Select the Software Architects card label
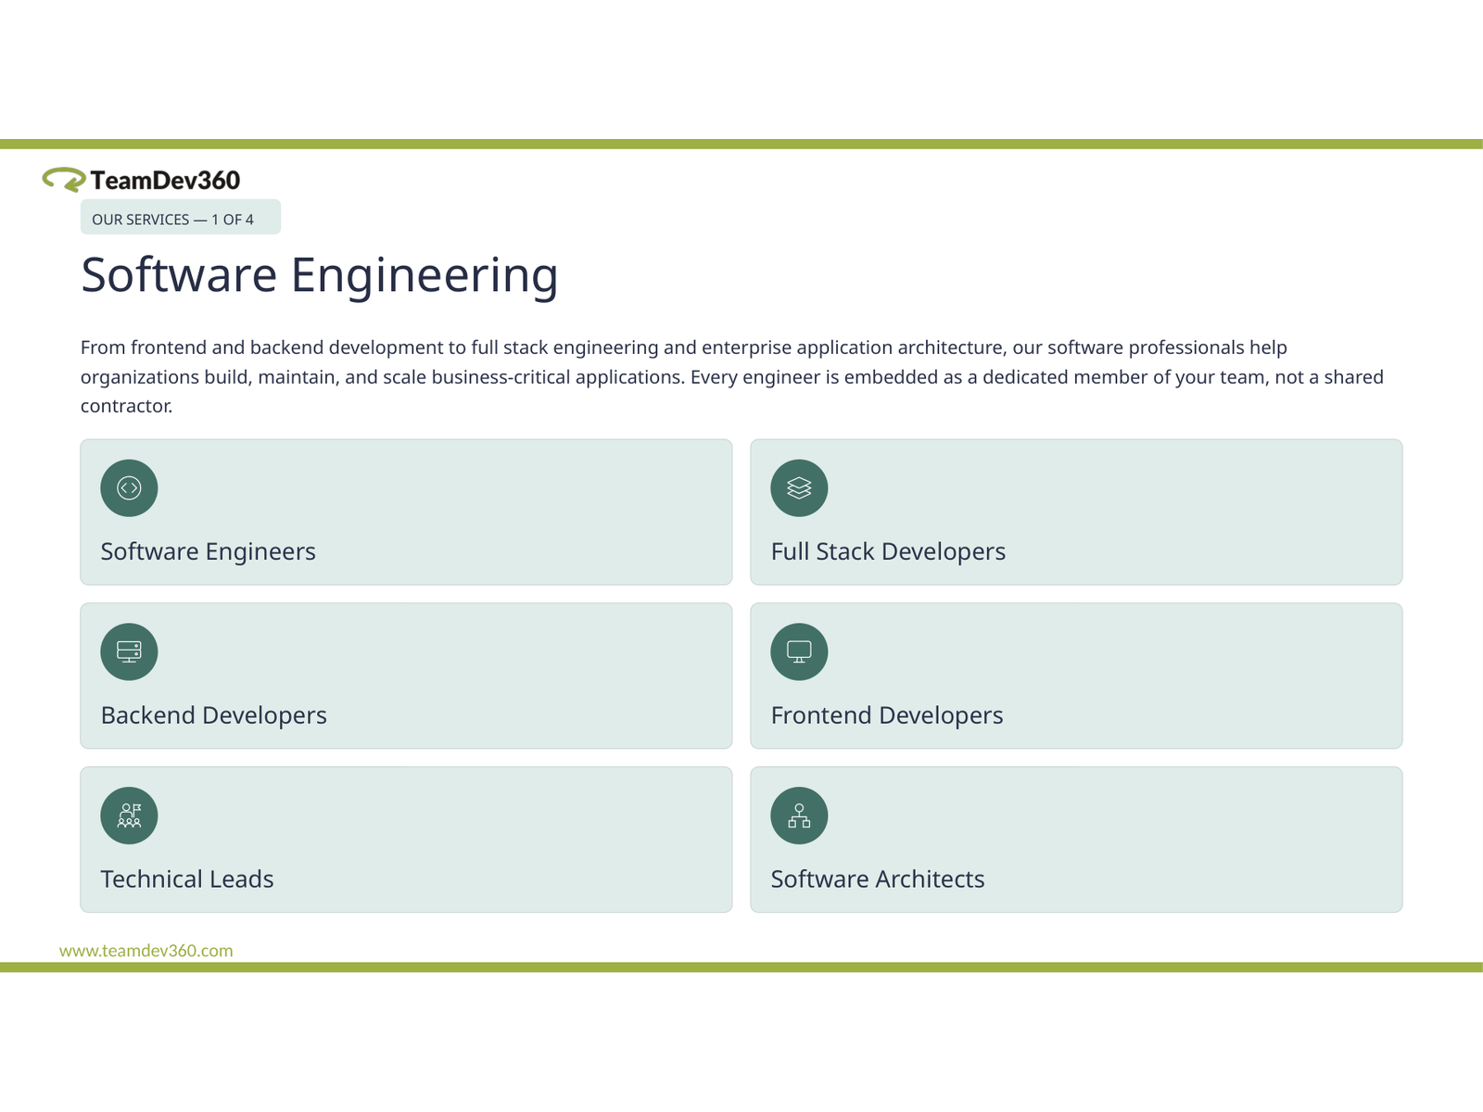1483x1112 pixels. pyautogui.click(x=878, y=879)
